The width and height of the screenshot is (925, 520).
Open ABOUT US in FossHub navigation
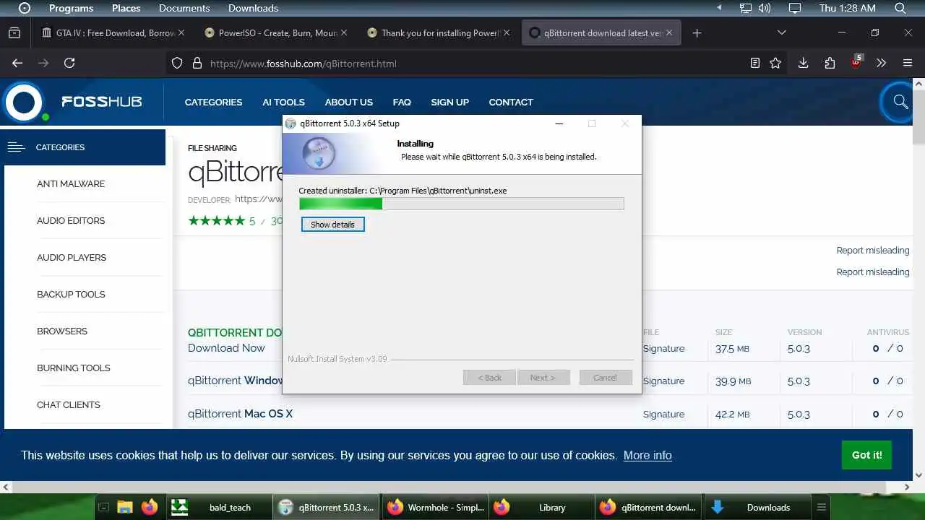[348, 102]
